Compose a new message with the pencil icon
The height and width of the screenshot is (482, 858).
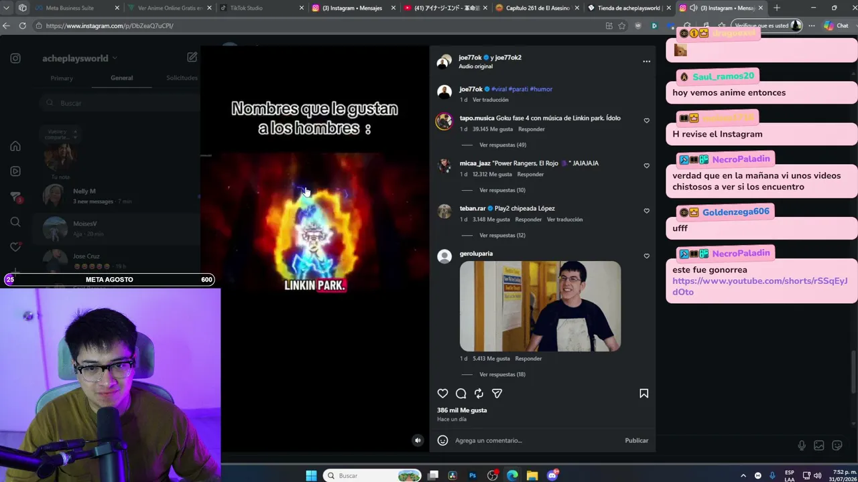(192, 58)
